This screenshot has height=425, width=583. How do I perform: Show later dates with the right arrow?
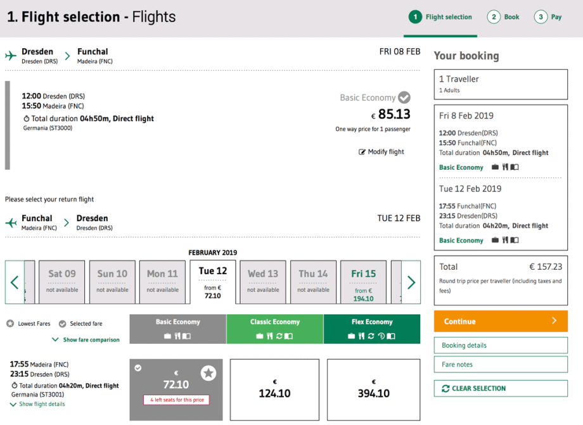[x=411, y=282]
